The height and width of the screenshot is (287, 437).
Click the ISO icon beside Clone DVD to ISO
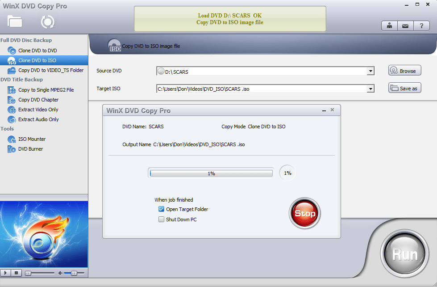(12, 61)
